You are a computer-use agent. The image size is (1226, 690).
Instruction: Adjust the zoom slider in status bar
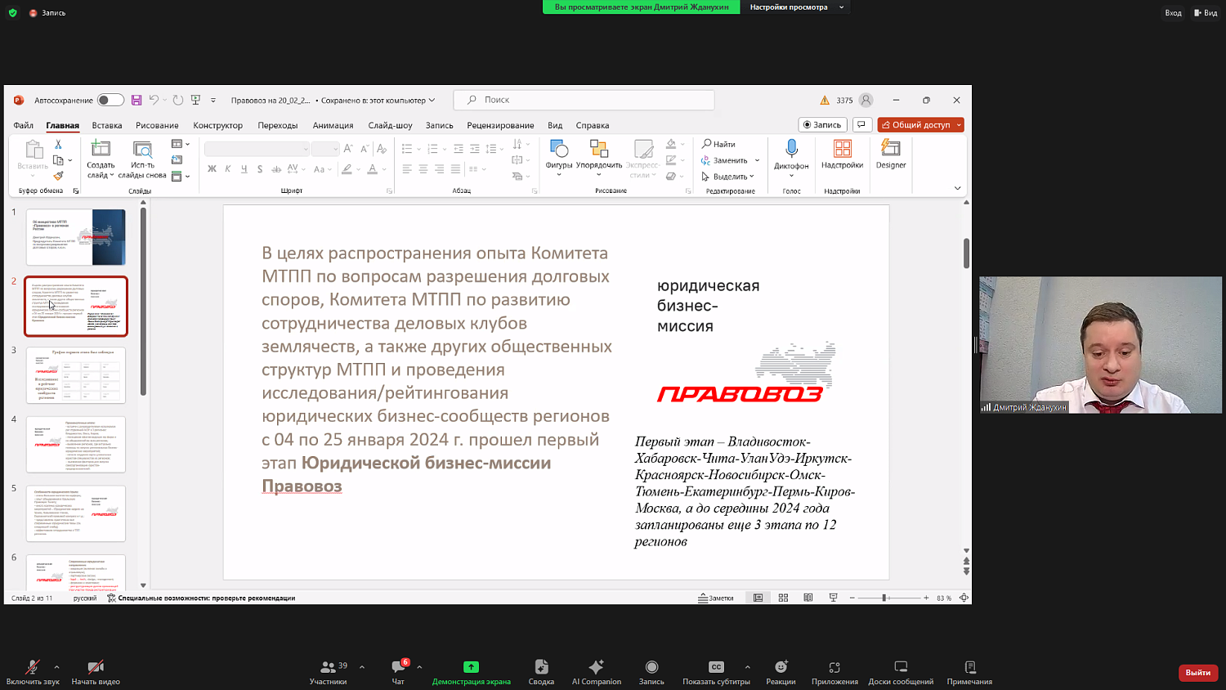pyautogui.click(x=884, y=598)
